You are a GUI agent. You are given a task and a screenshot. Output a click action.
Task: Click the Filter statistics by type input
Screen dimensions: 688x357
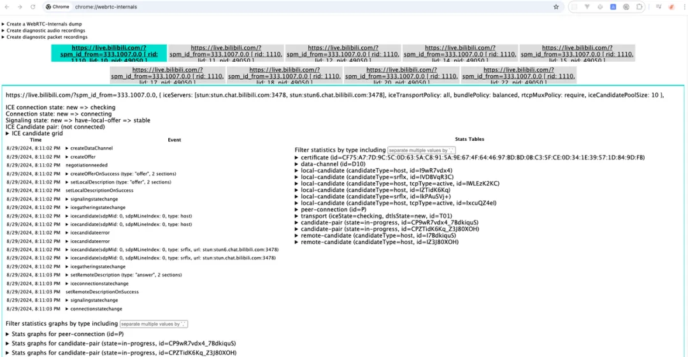[x=421, y=150]
